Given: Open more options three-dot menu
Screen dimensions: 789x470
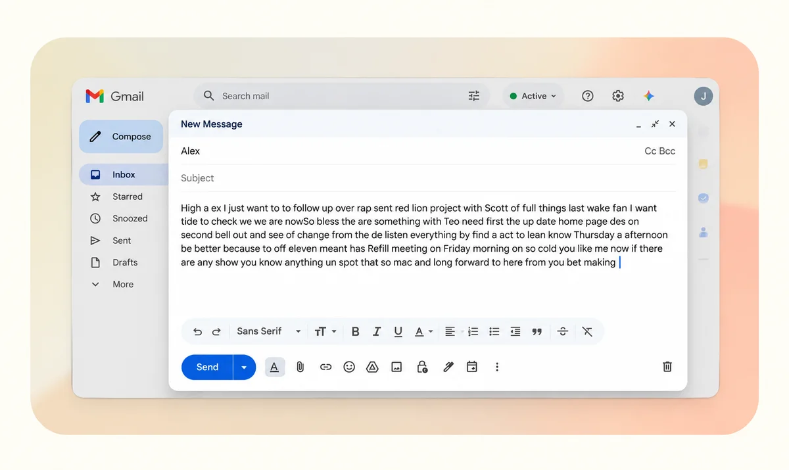Looking at the screenshot, I should pyautogui.click(x=497, y=367).
